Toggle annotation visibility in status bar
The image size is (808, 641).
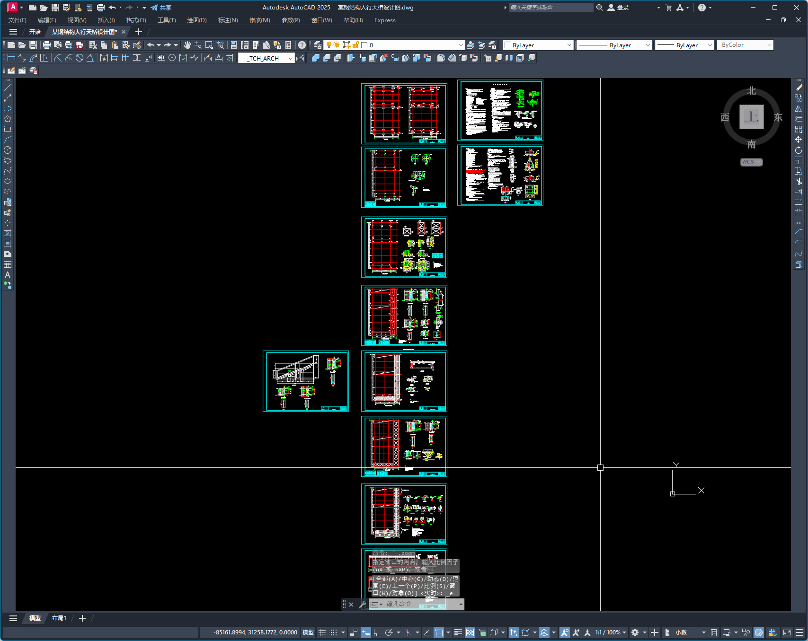pyautogui.click(x=565, y=632)
